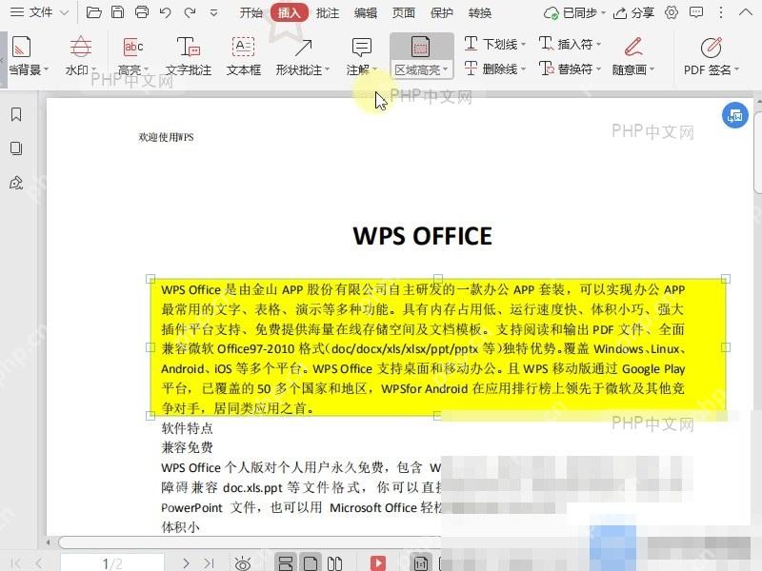This screenshot has height=571, width=762.
Task: Switch to the 转换 tab
Action: pyautogui.click(x=480, y=13)
